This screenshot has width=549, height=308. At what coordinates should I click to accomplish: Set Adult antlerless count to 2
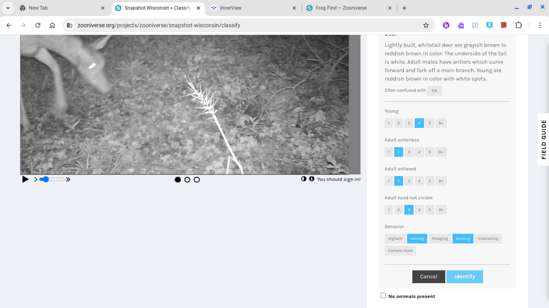pyautogui.click(x=398, y=152)
